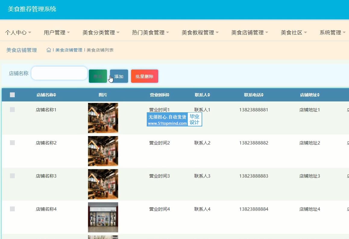The height and width of the screenshot is (239, 349).
Task: Sort by 联系人 column arrows
Action: [x=209, y=95]
